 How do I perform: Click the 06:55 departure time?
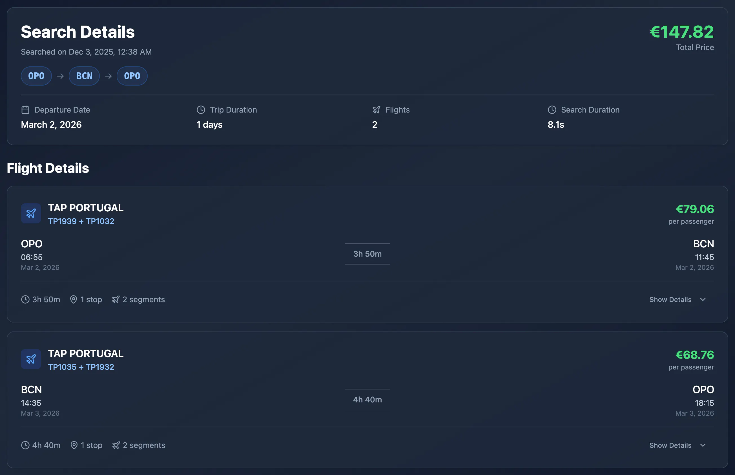[32, 257]
